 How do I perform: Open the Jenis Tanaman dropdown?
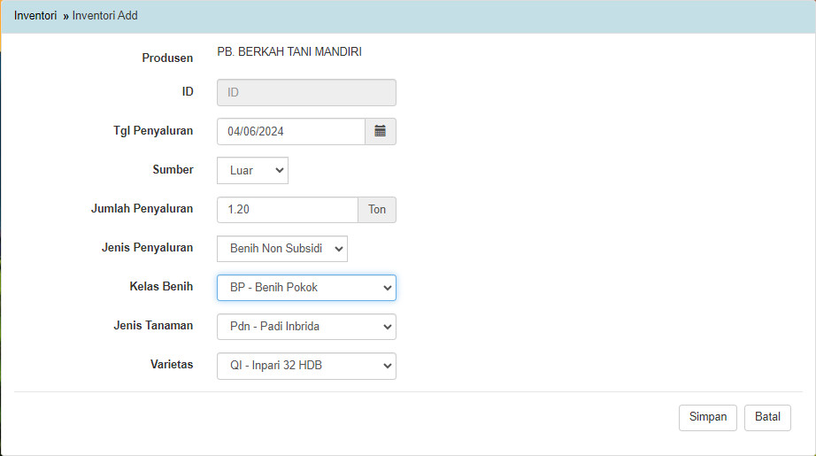(306, 327)
